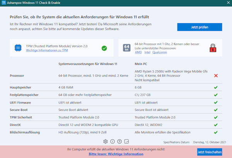This screenshot has height=158, width=232.
Task: Click the green check for UEFI Firmware
Action: 216,102
